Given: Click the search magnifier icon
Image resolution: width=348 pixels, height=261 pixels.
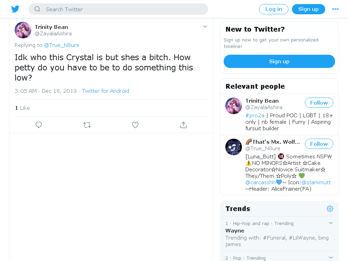Looking at the screenshot, I should click(x=37, y=9).
